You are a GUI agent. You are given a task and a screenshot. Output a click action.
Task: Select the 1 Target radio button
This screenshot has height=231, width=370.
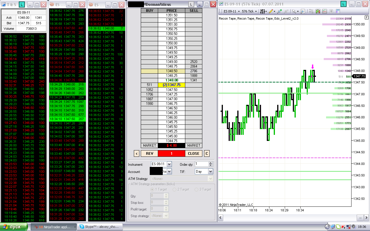(x=152, y=189)
